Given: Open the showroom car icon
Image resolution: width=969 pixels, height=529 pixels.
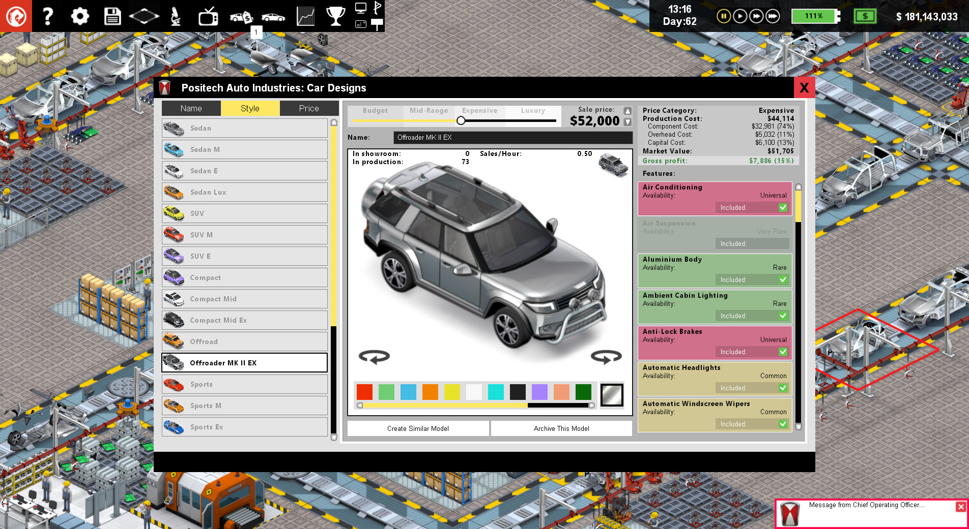Looking at the screenshot, I should coord(272,16).
